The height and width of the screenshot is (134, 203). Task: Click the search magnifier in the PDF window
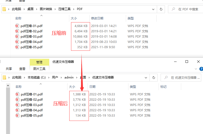point(173,9)
